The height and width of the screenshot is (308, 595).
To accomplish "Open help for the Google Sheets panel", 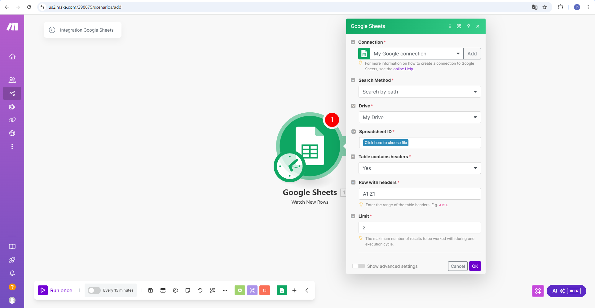I will click(x=469, y=26).
